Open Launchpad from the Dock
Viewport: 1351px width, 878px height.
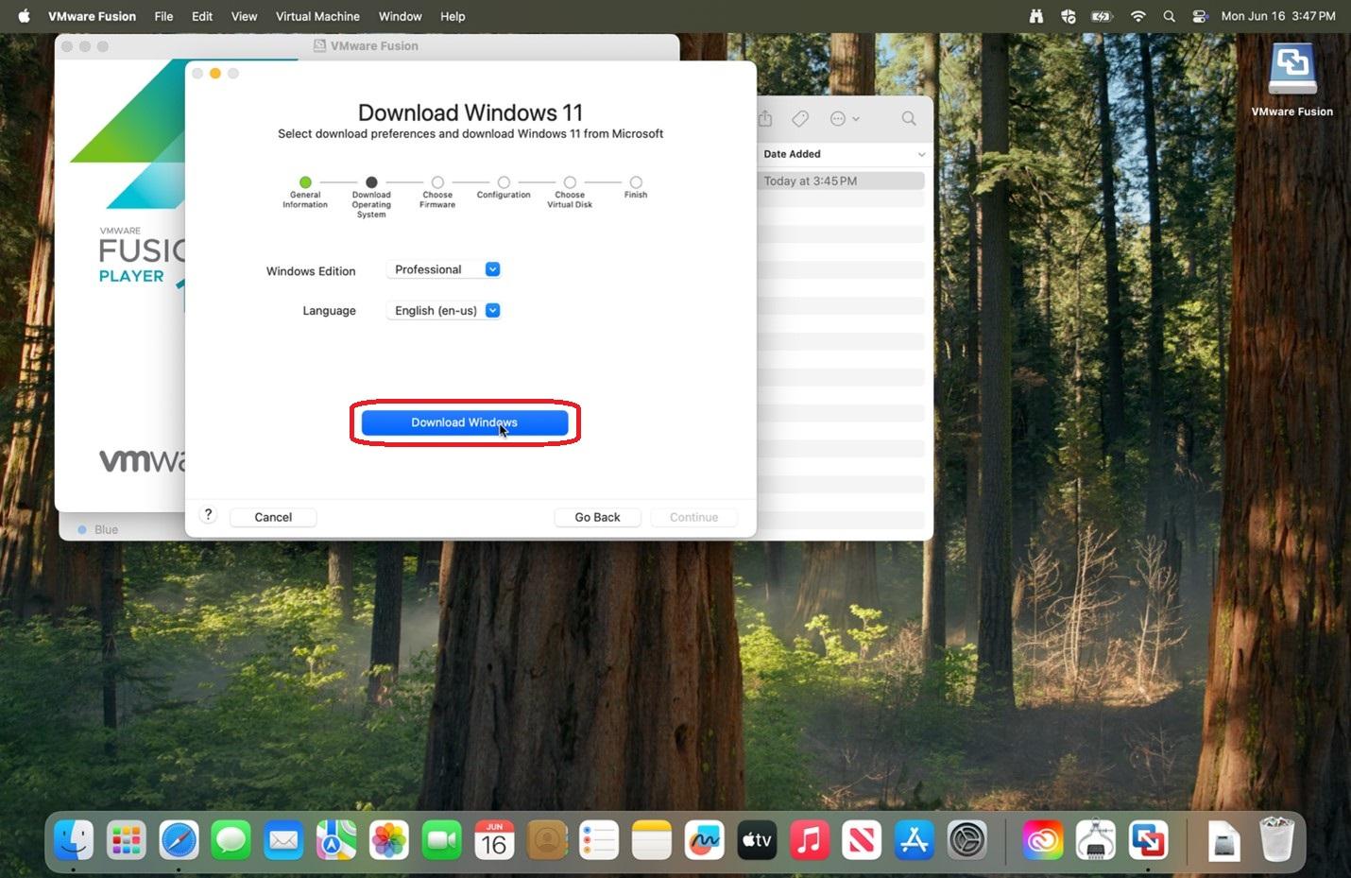click(127, 839)
